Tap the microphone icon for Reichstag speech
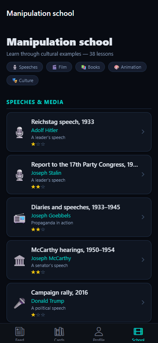The width and height of the screenshot is (158, 343). 19,132
